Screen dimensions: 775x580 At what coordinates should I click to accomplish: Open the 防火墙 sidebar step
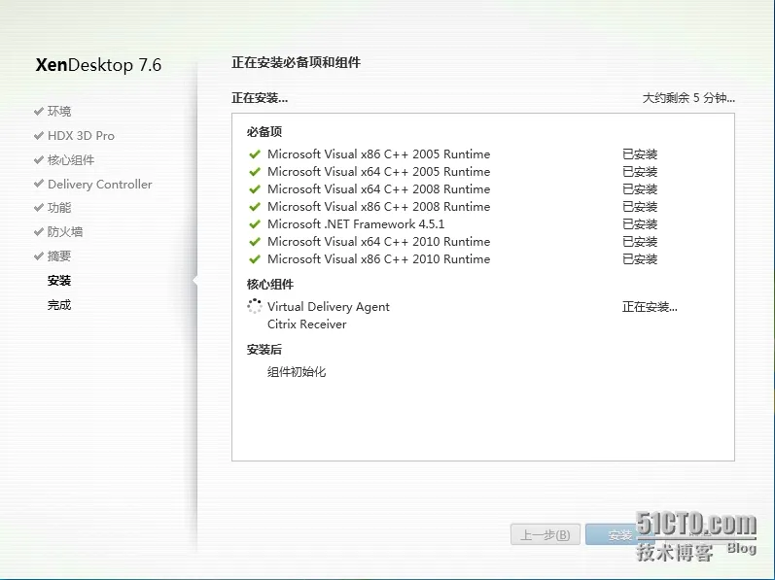pyautogui.click(x=65, y=231)
